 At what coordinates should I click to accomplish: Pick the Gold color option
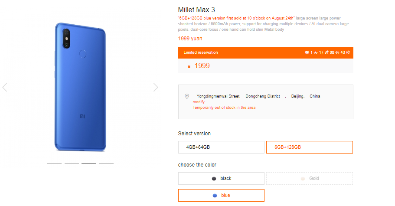point(309,178)
